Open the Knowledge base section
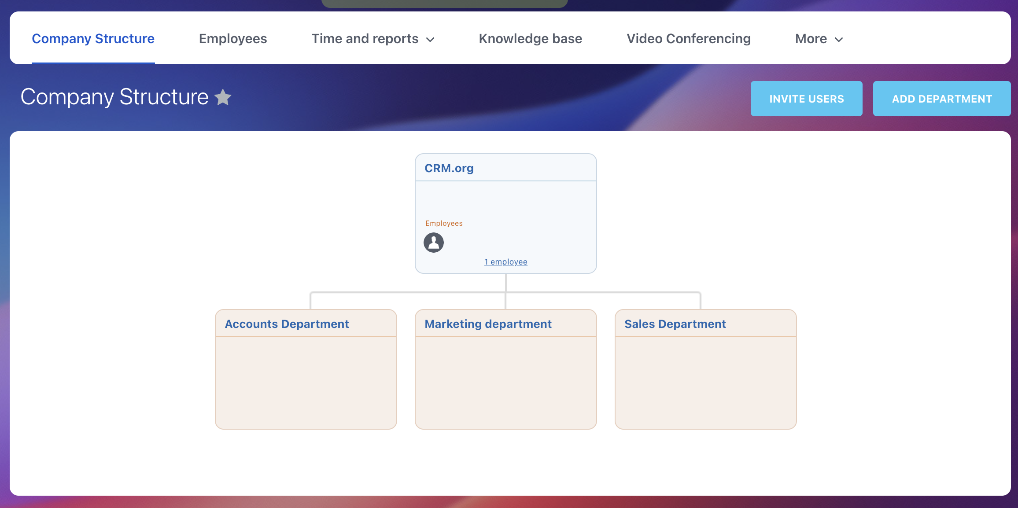Image resolution: width=1018 pixels, height=508 pixels. 531,39
